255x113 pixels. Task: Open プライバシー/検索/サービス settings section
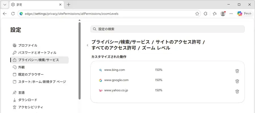point(39,60)
